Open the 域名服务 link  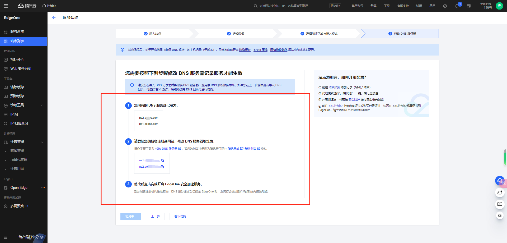pyautogui.click(x=334, y=87)
